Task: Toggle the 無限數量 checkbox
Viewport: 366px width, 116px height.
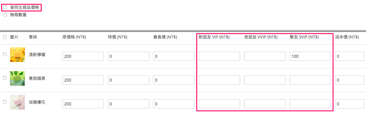Action: click(5, 15)
